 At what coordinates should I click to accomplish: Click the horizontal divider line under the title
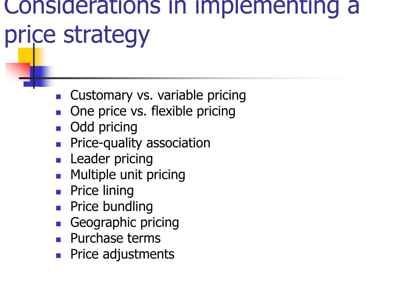click(x=193, y=78)
